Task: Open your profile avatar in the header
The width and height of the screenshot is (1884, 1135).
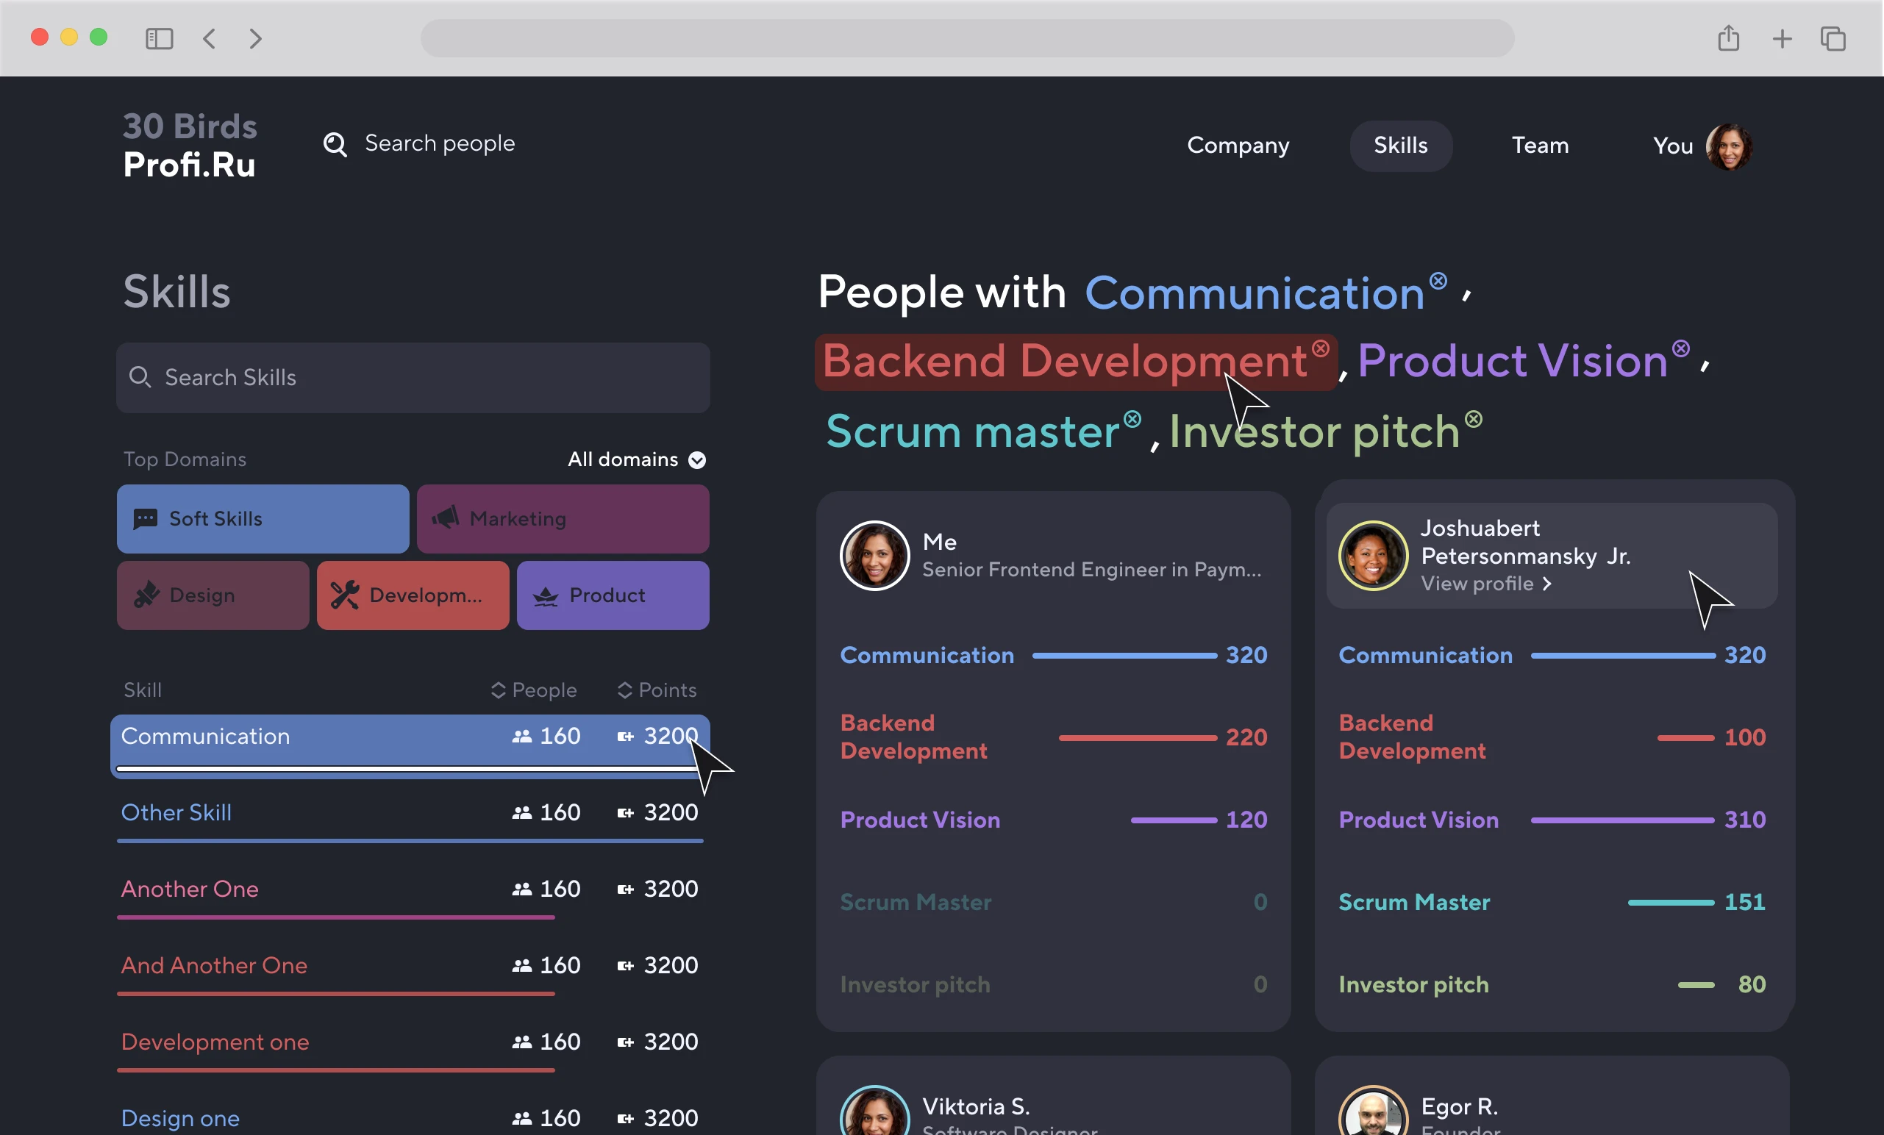Action: [x=1729, y=146]
